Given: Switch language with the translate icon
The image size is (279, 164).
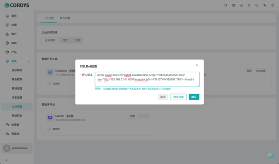Looking at the screenshot, I should [265, 5].
